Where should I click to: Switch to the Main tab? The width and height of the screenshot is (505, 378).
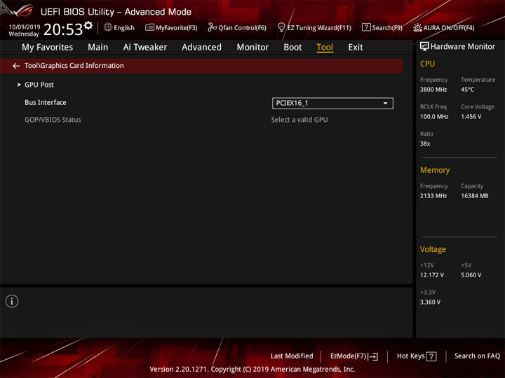[x=98, y=48]
